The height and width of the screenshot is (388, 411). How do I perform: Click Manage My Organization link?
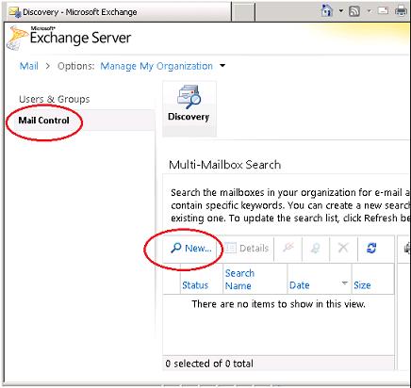(x=156, y=66)
